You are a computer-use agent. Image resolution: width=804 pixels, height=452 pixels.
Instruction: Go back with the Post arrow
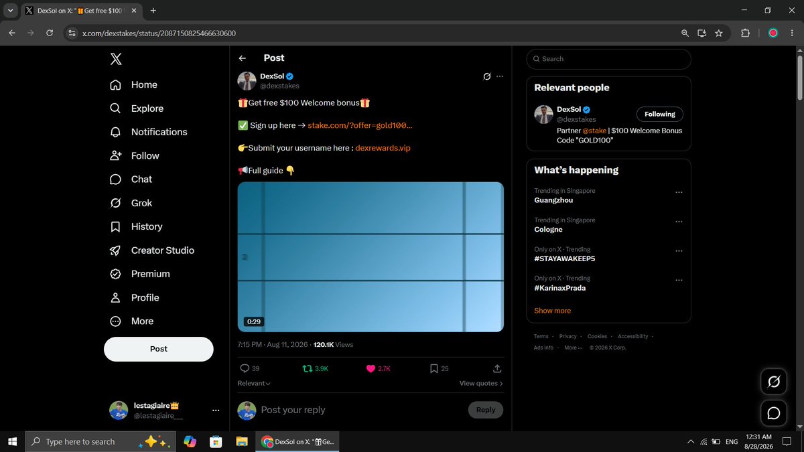(243, 58)
